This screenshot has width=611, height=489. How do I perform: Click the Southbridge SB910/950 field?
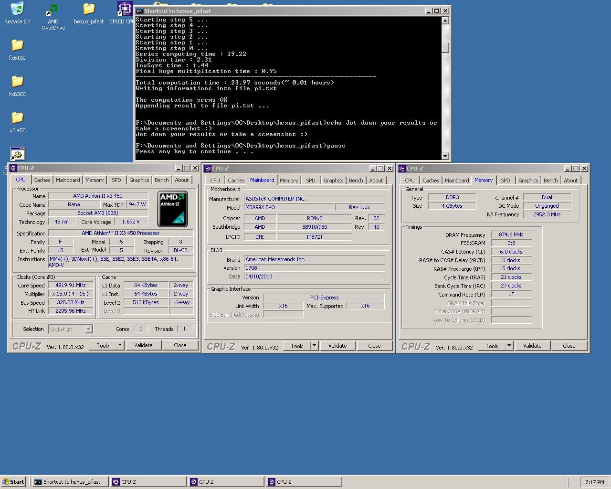tap(315, 227)
